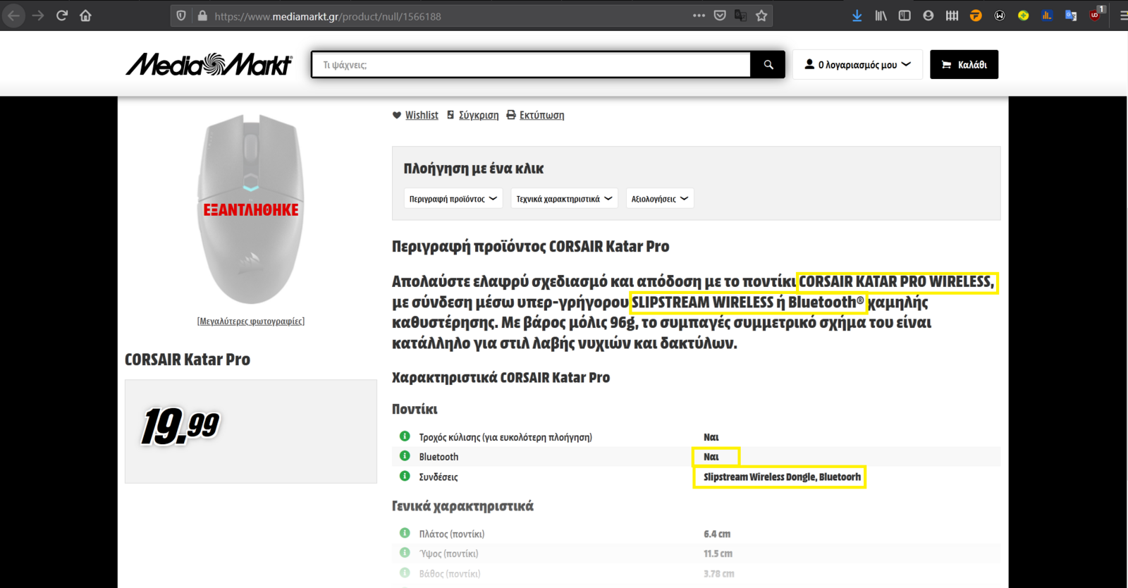Click info icon for 'Πλάτος (ποντίκι)' row
1128x588 pixels.
pos(405,533)
